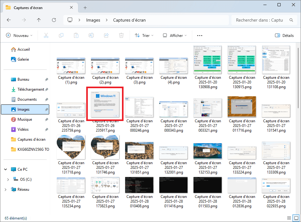
Task: Click the Cut scissors icon
Action: coord(46,35)
